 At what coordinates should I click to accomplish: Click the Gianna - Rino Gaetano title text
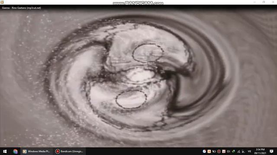(x=22, y=8)
